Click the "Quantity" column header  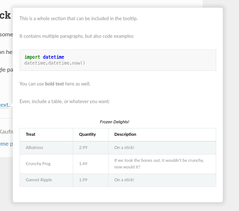pyautogui.click(x=87, y=134)
